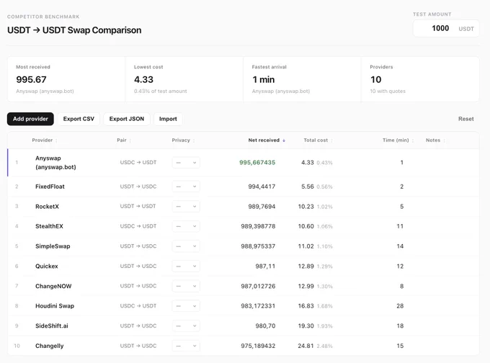Click pair cell in Quickex row
This screenshot has height=363, width=490.
point(138,266)
